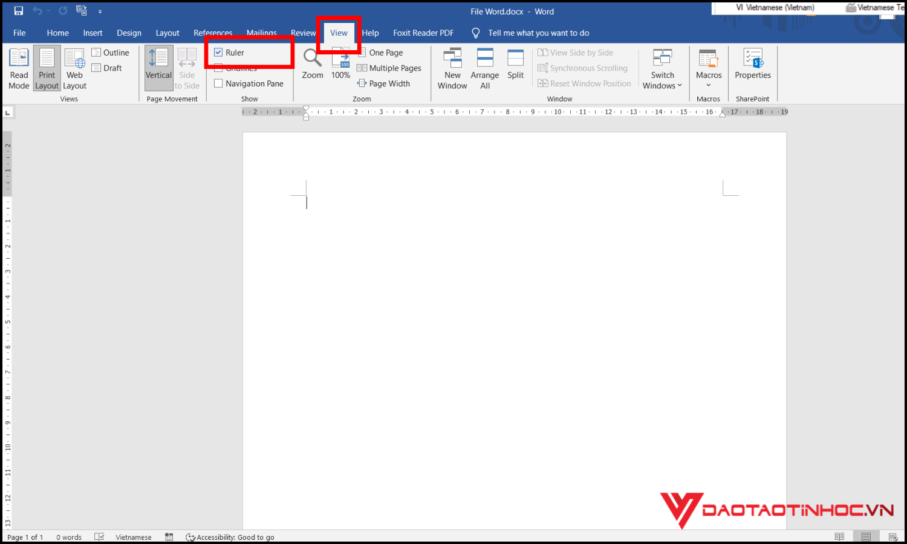
Task: Switch to Outline view
Action: tap(110, 53)
